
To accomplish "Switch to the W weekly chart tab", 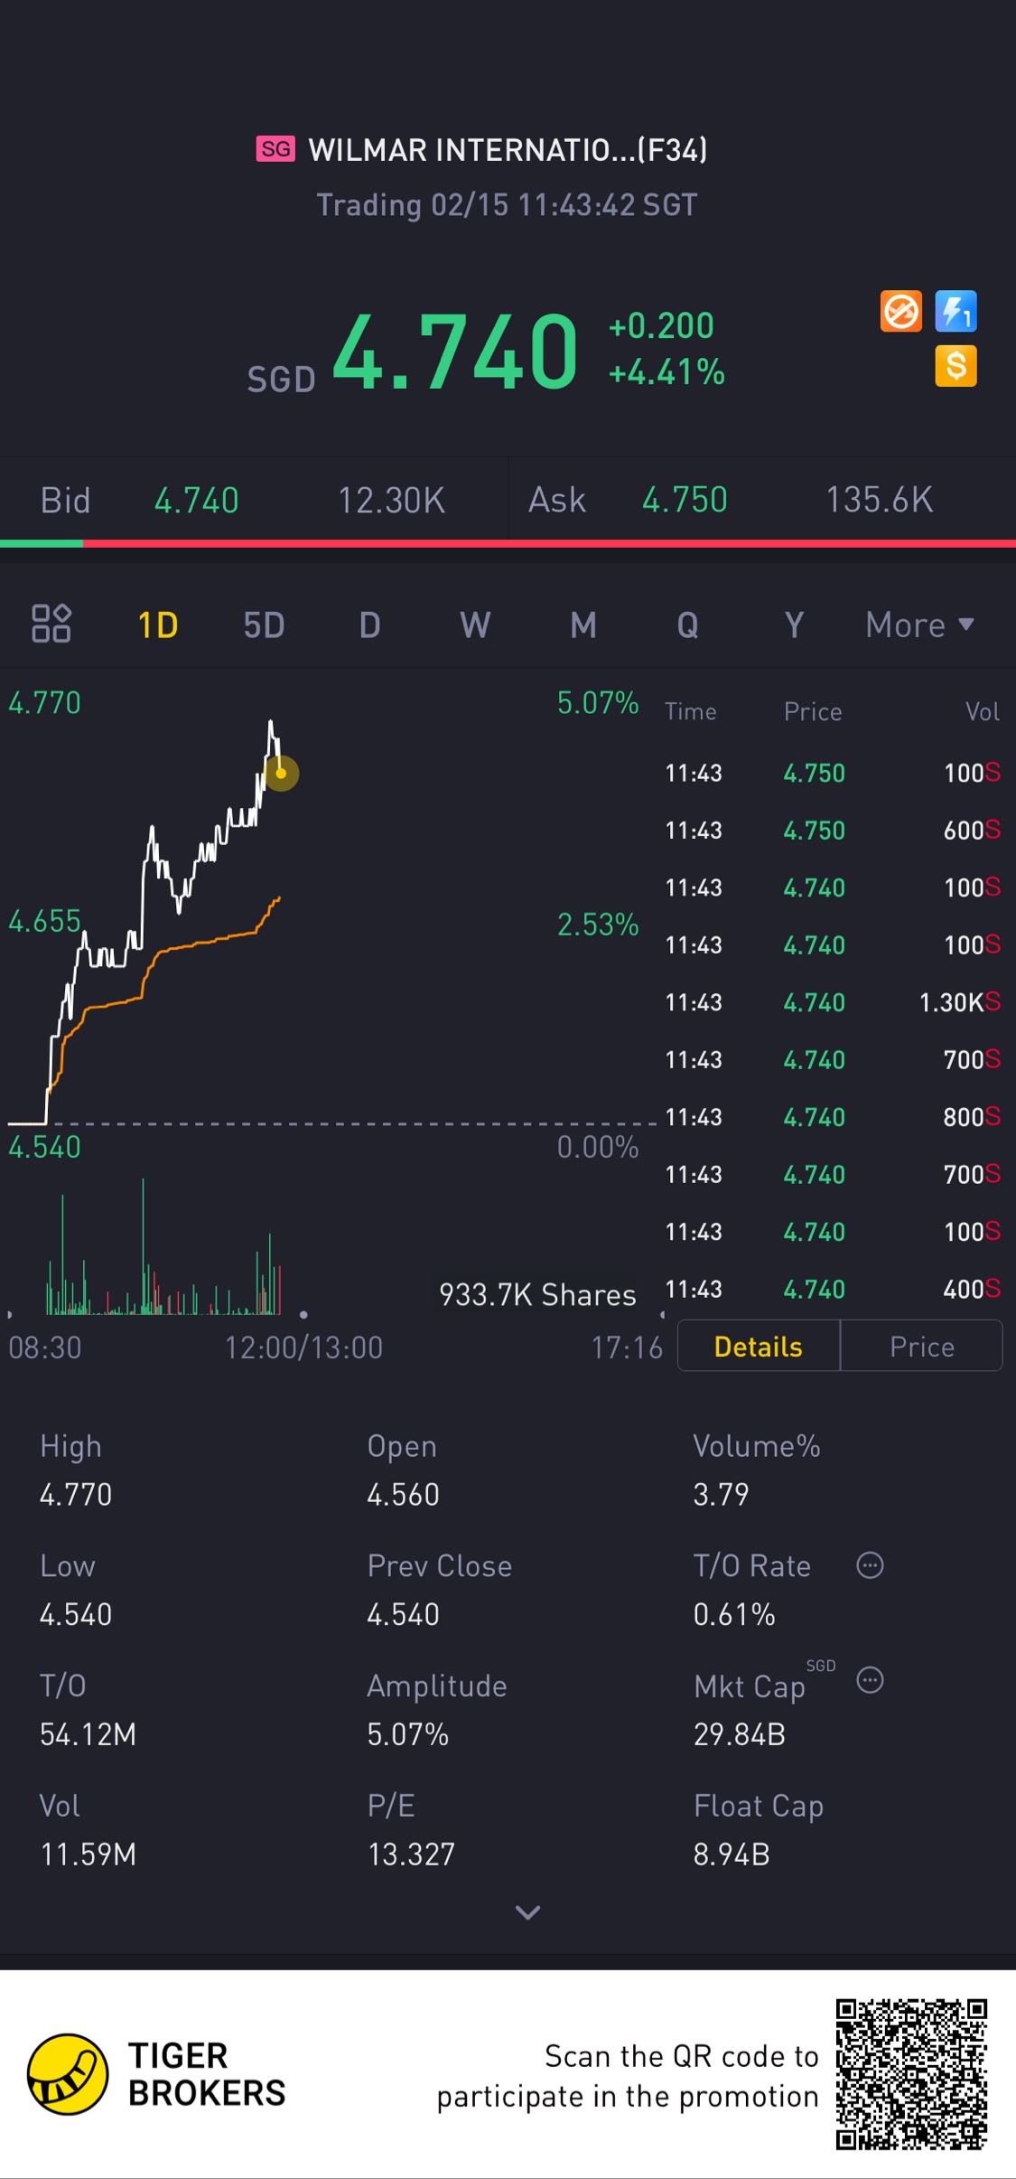I will (475, 625).
